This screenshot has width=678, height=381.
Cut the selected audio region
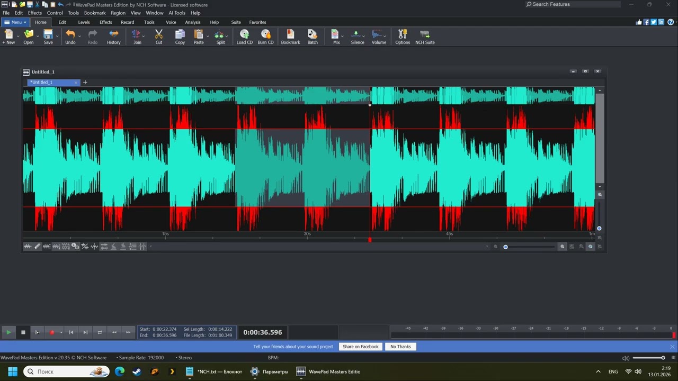coord(159,37)
